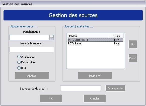Select the PCTV Rave source row

point(95,43)
